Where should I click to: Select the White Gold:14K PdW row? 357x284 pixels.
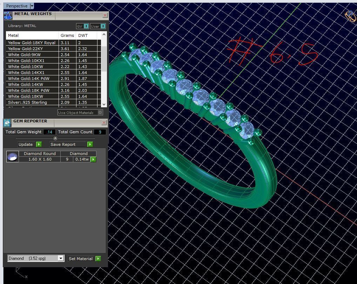click(54, 78)
